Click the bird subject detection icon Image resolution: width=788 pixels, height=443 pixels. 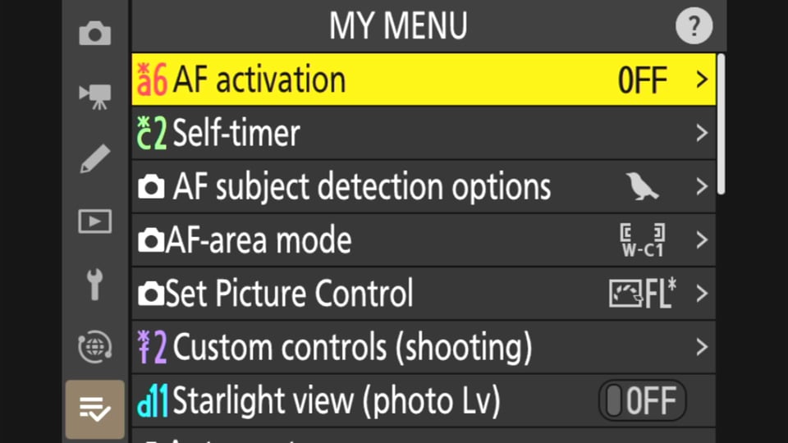coord(642,186)
